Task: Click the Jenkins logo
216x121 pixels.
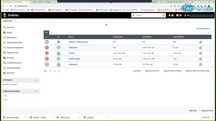Action: (x=11, y=15)
